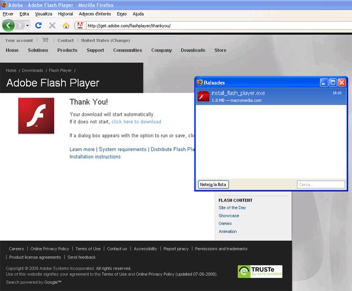Select the install_flash_player.exe download entry

(x=271, y=97)
